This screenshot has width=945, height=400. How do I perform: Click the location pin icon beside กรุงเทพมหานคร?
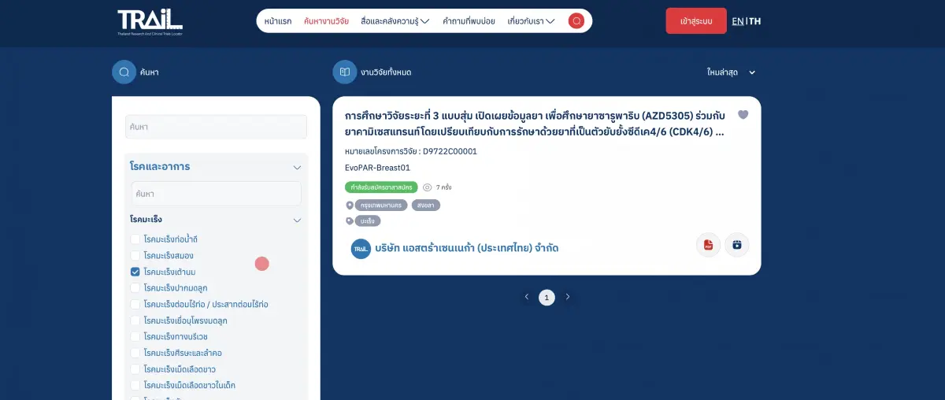pos(350,205)
